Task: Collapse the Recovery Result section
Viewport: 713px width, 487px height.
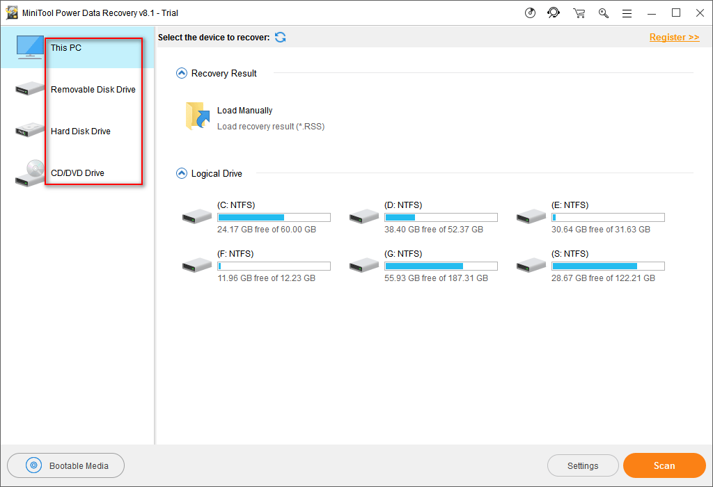Action: pos(182,73)
